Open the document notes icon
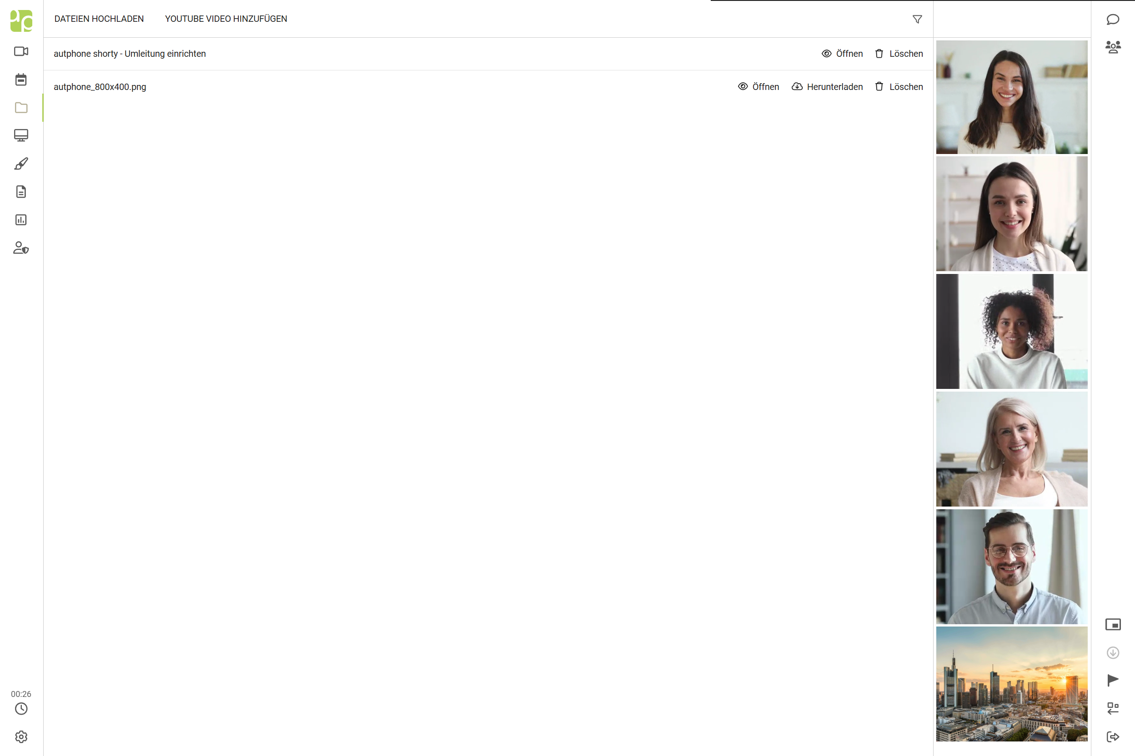1135x756 pixels. point(21,192)
